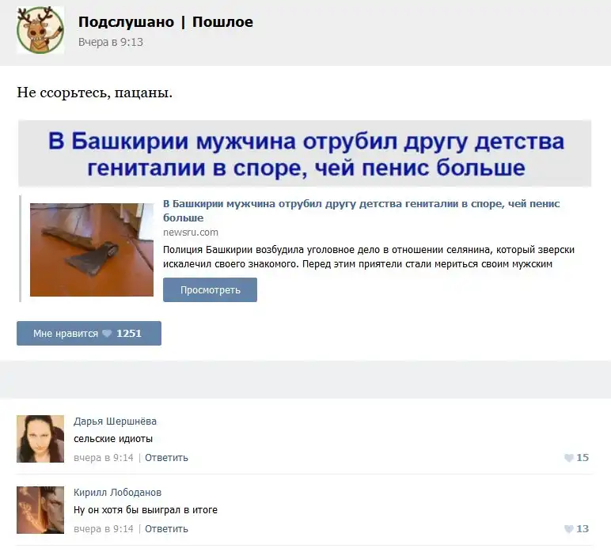This screenshot has height=552, width=611.
Task: Open the large blue headline banner image
Action: [305, 153]
